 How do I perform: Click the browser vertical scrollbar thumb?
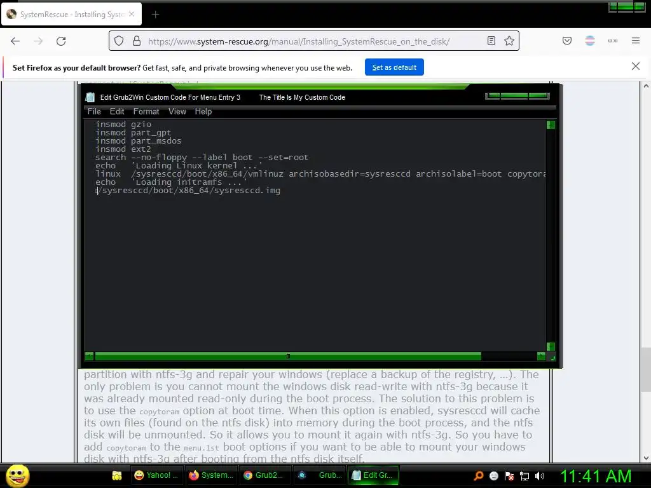tap(646, 370)
